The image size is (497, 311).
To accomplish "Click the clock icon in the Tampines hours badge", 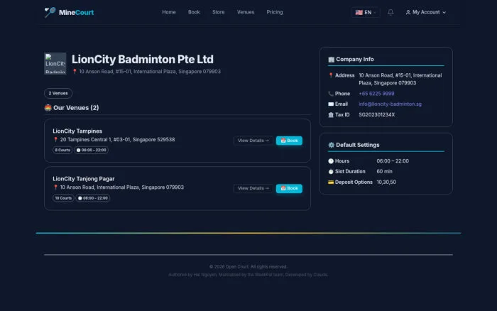I will (78, 150).
